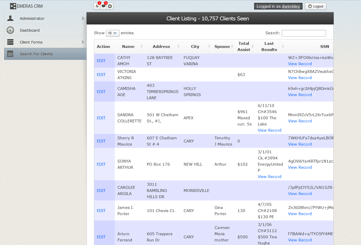Click the activity pulse notification icon
Viewport: 361px width, 245px height.
click(x=97, y=6)
